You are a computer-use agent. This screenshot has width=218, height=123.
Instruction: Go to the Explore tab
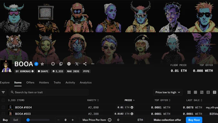[5, 83]
